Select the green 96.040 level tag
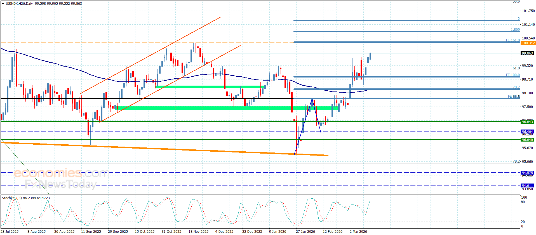 pyautogui.click(x=527, y=140)
